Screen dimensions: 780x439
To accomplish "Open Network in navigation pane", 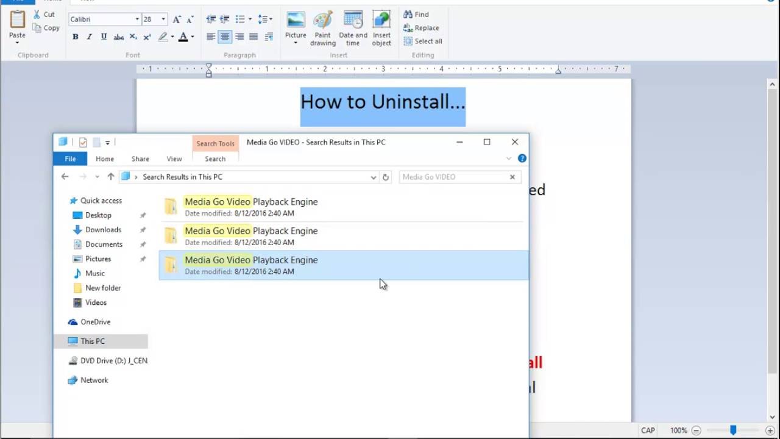I will click(88, 380).
